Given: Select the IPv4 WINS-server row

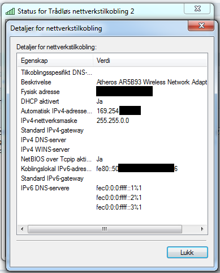Looking at the screenshot, I should click(113, 150).
